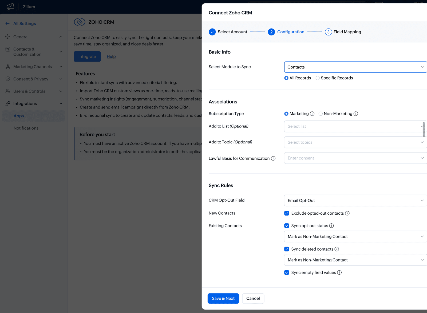This screenshot has width=427, height=313.
Task: Open the CRM Opt-Out Field dropdown
Action: (x=355, y=200)
